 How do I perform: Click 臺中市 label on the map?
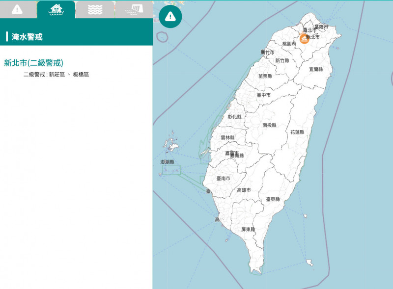tap(264, 95)
